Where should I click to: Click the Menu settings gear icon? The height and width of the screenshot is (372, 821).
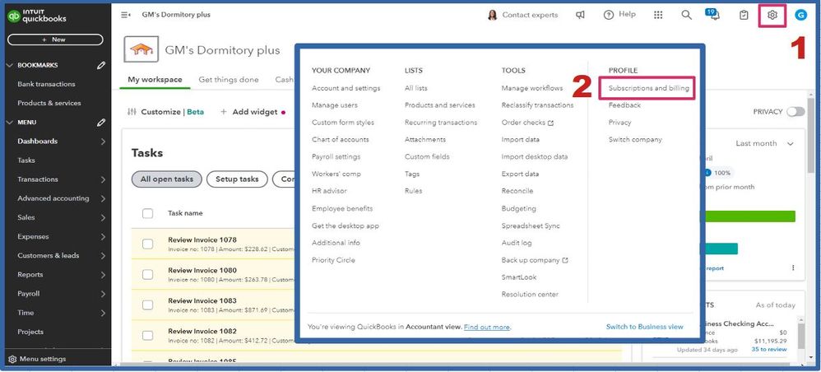pyautogui.click(x=12, y=359)
